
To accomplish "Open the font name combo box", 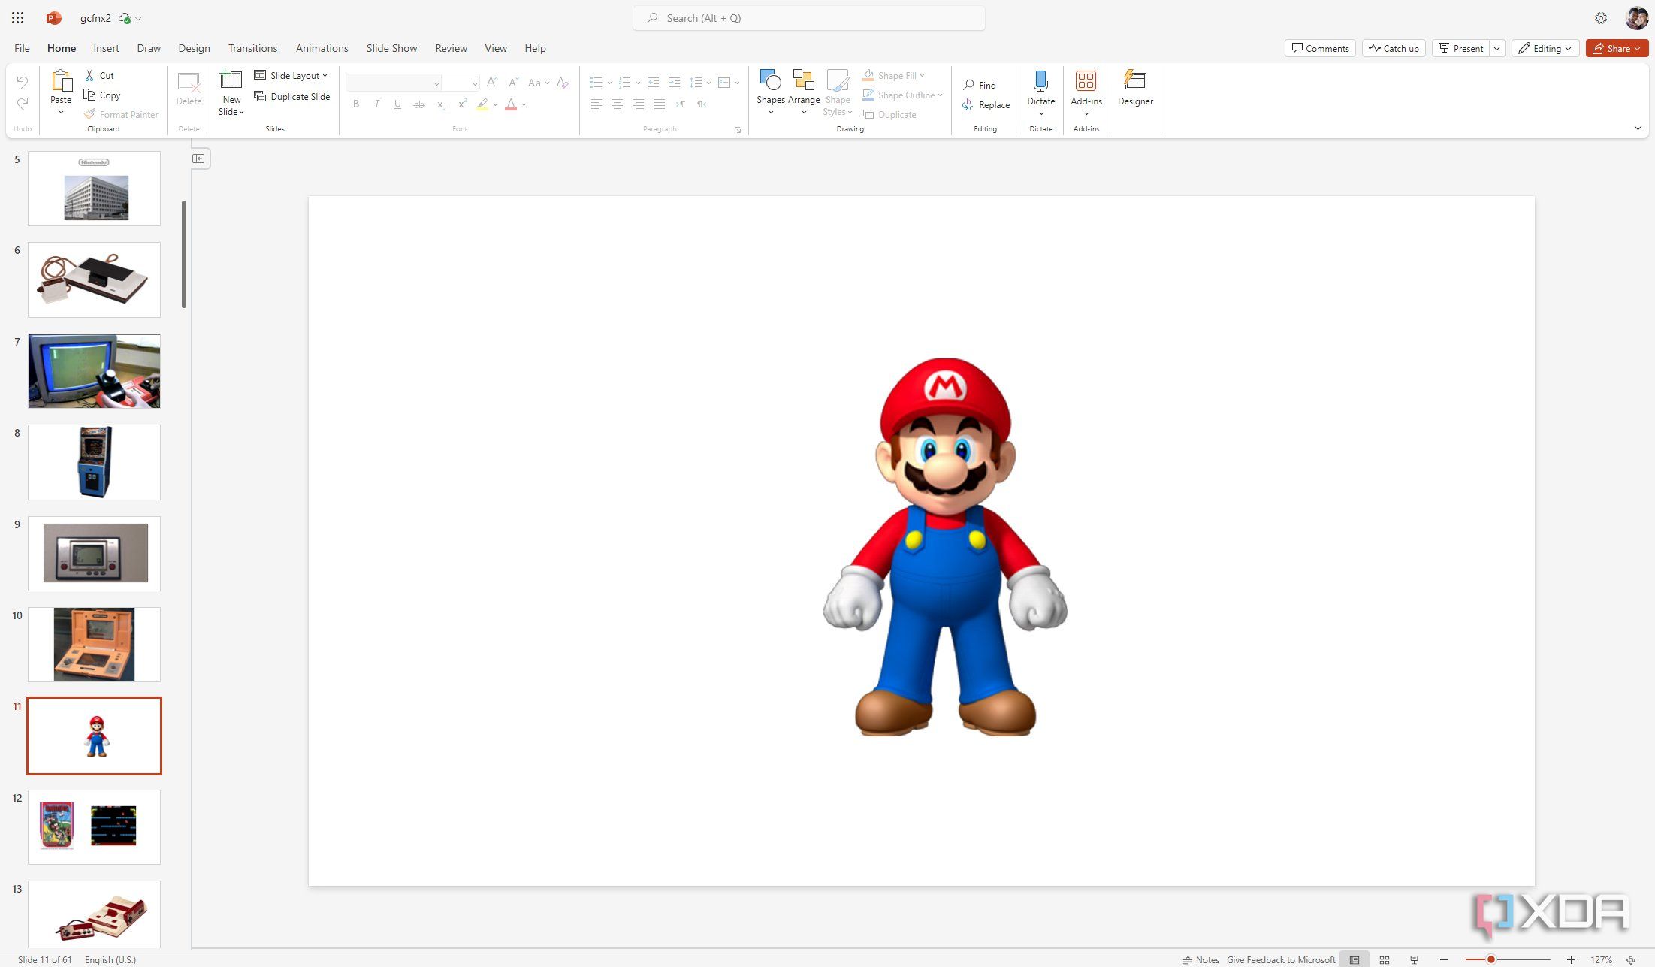I will coord(394,83).
